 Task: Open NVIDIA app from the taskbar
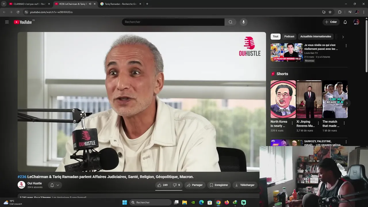coord(193,202)
